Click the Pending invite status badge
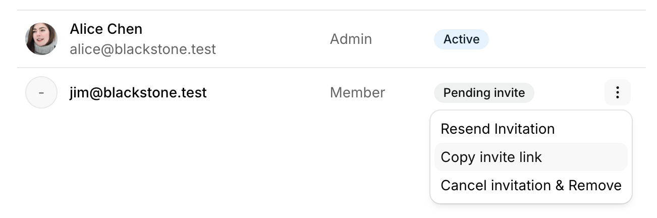The width and height of the screenshot is (657, 218). click(x=484, y=93)
